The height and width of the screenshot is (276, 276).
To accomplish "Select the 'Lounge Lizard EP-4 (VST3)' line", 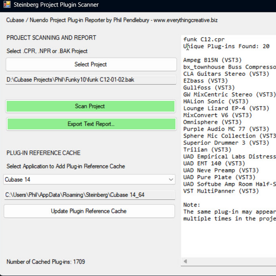I will click(226, 108).
